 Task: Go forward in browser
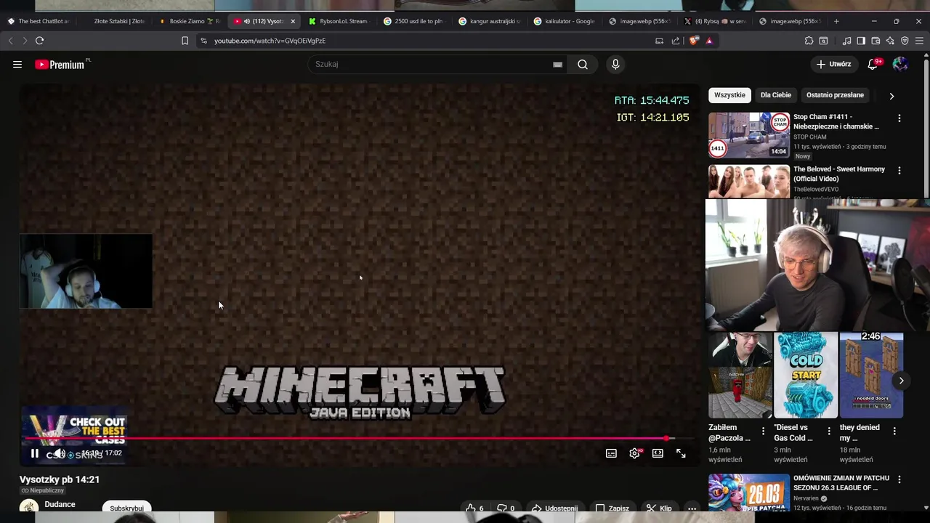click(x=25, y=41)
